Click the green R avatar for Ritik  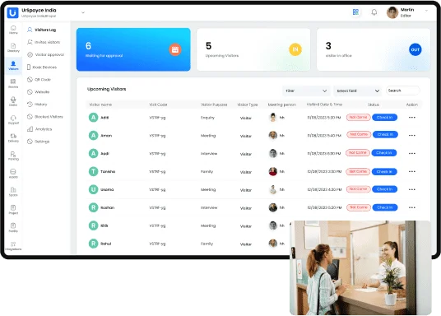coord(93,225)
